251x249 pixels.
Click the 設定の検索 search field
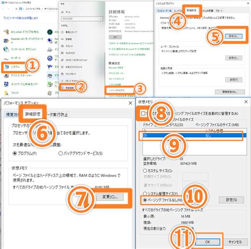[82, 19]
